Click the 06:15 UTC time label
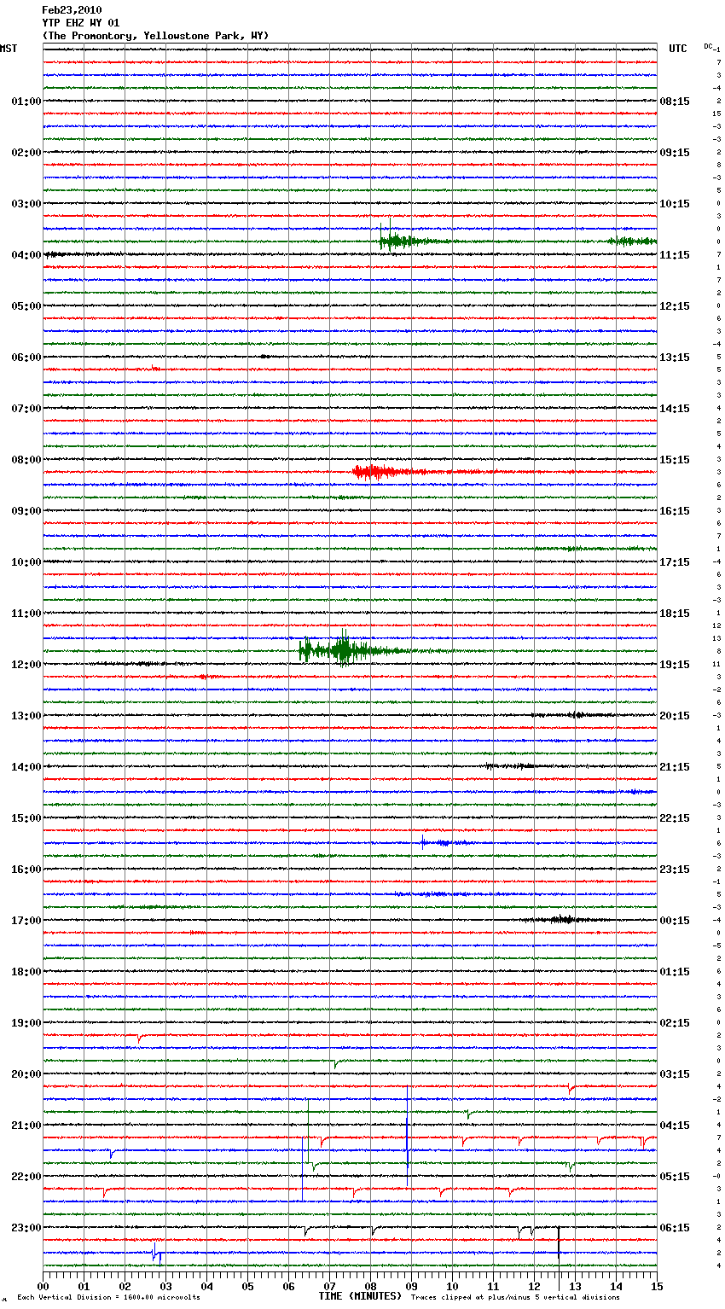 point(675,1228)
